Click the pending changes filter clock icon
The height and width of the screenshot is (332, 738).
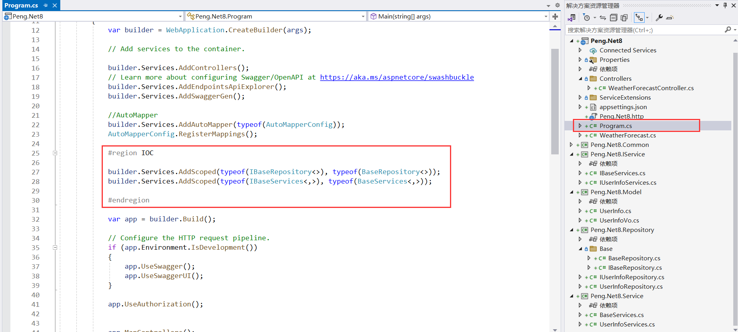(587, 18)
